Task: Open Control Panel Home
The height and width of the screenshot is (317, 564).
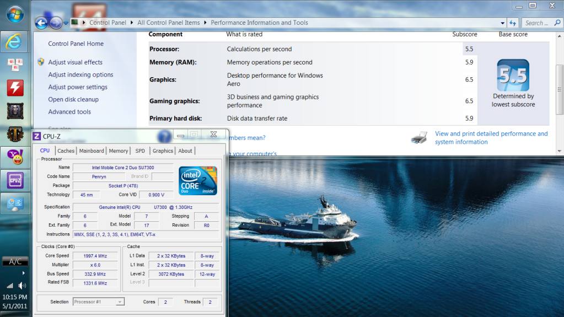Action: pos(76,44)
